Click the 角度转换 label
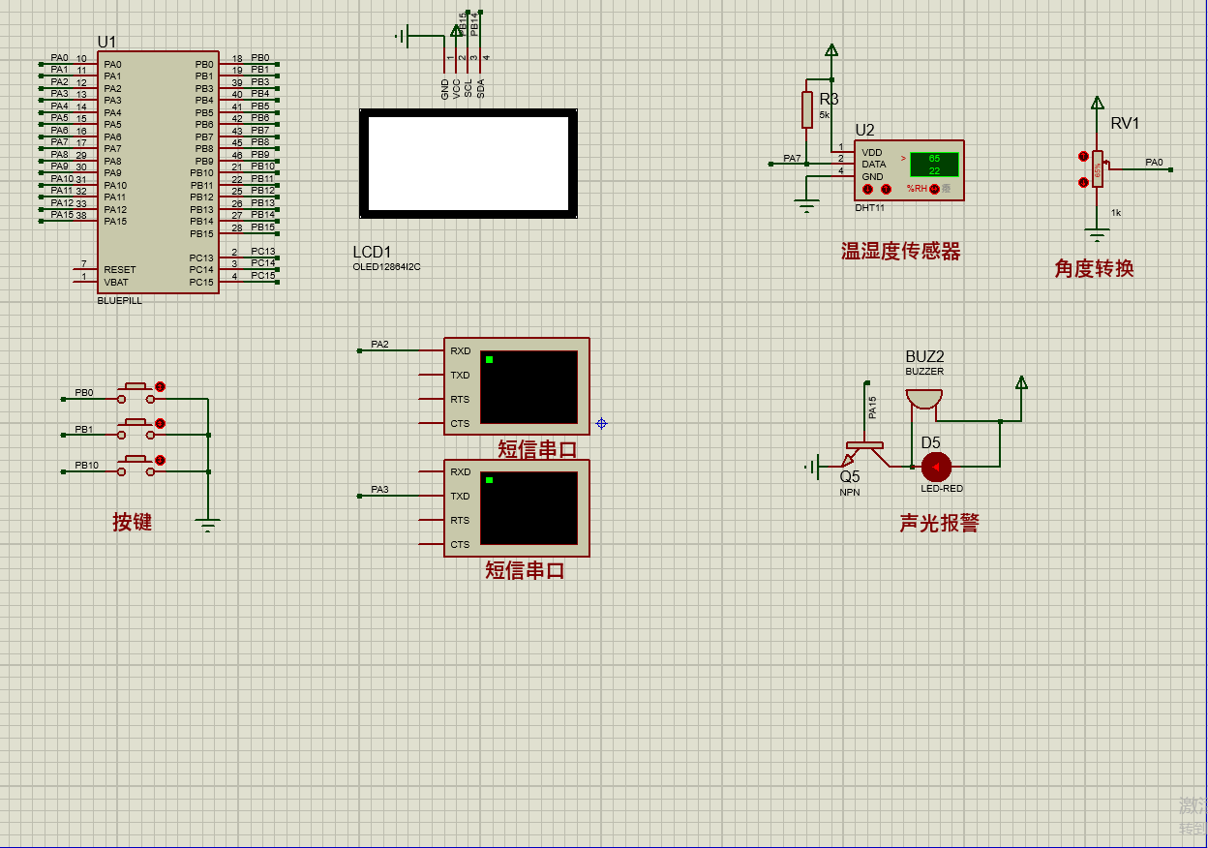This screenshot has height=848, width=1208. [1094, 269]
